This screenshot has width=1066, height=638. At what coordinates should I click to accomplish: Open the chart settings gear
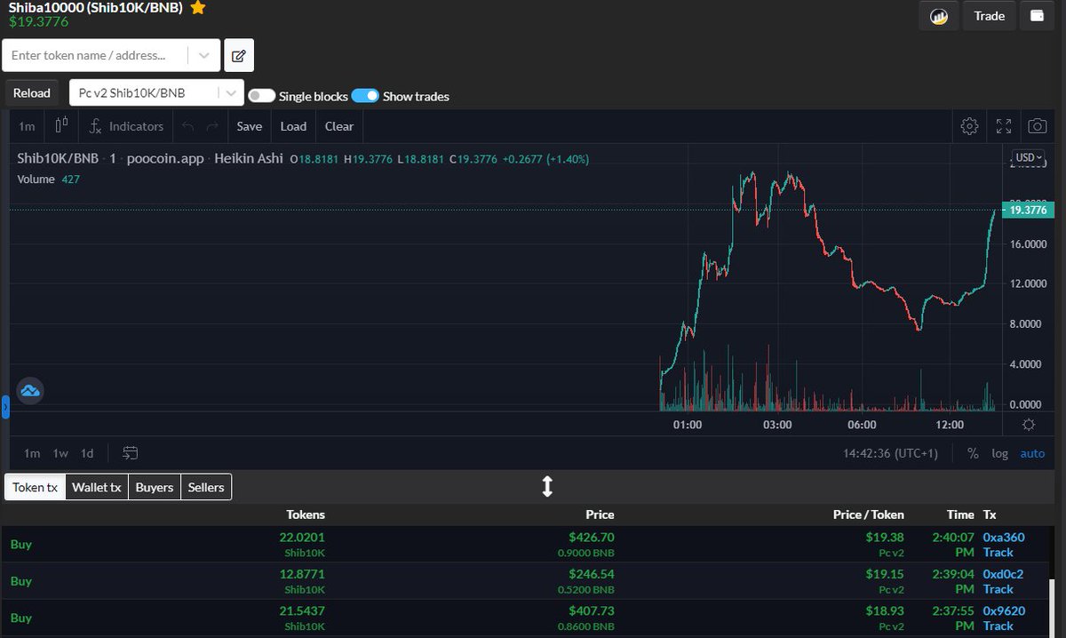(x=969, y=126)
